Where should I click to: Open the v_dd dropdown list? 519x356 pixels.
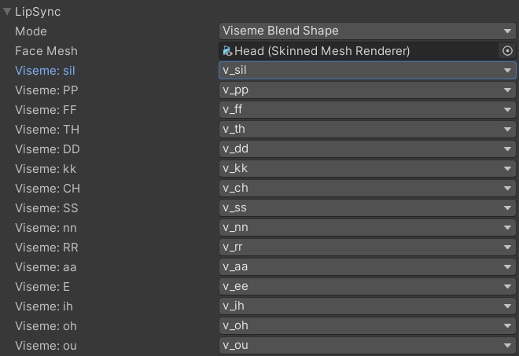[367, 149]
